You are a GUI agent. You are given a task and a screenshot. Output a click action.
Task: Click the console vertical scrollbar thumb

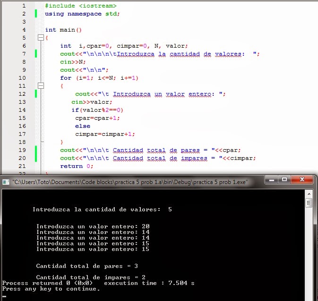click(309, 203)
